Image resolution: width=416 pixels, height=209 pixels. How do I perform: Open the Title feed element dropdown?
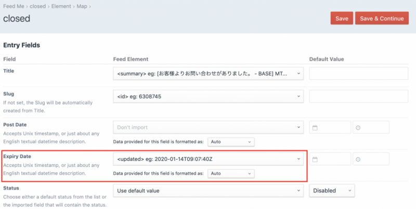click(208, 74)
